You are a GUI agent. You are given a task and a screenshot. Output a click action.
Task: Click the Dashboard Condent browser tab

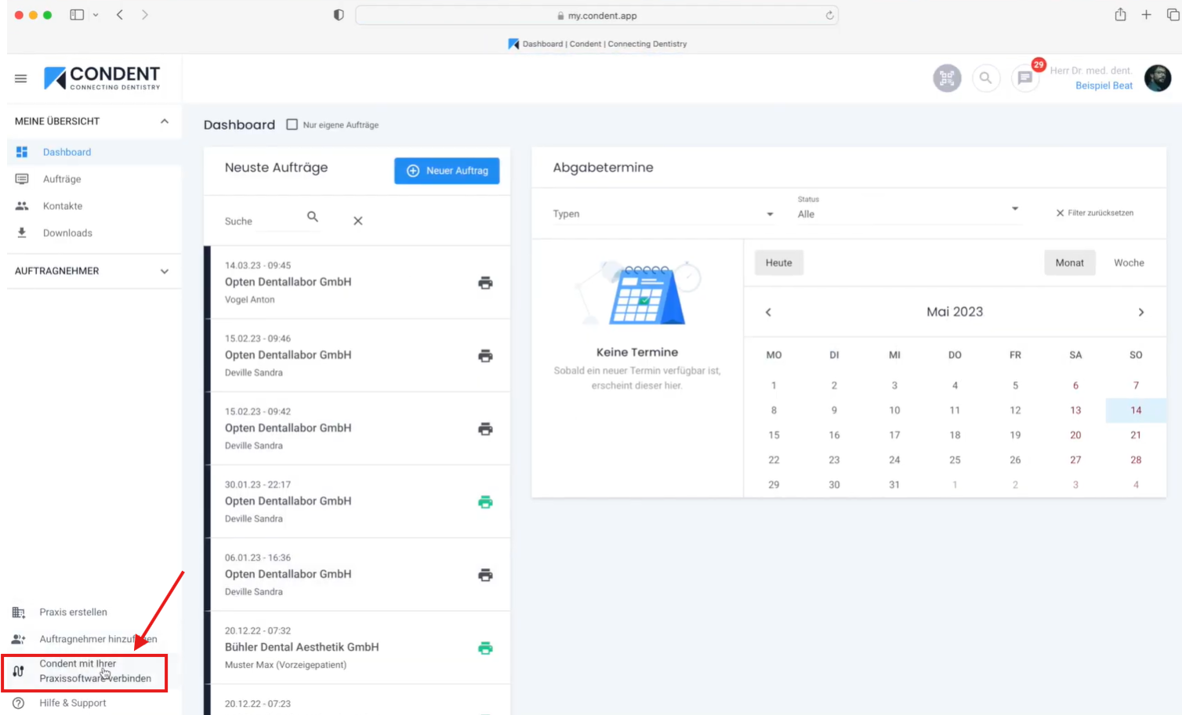pos(596,44)
